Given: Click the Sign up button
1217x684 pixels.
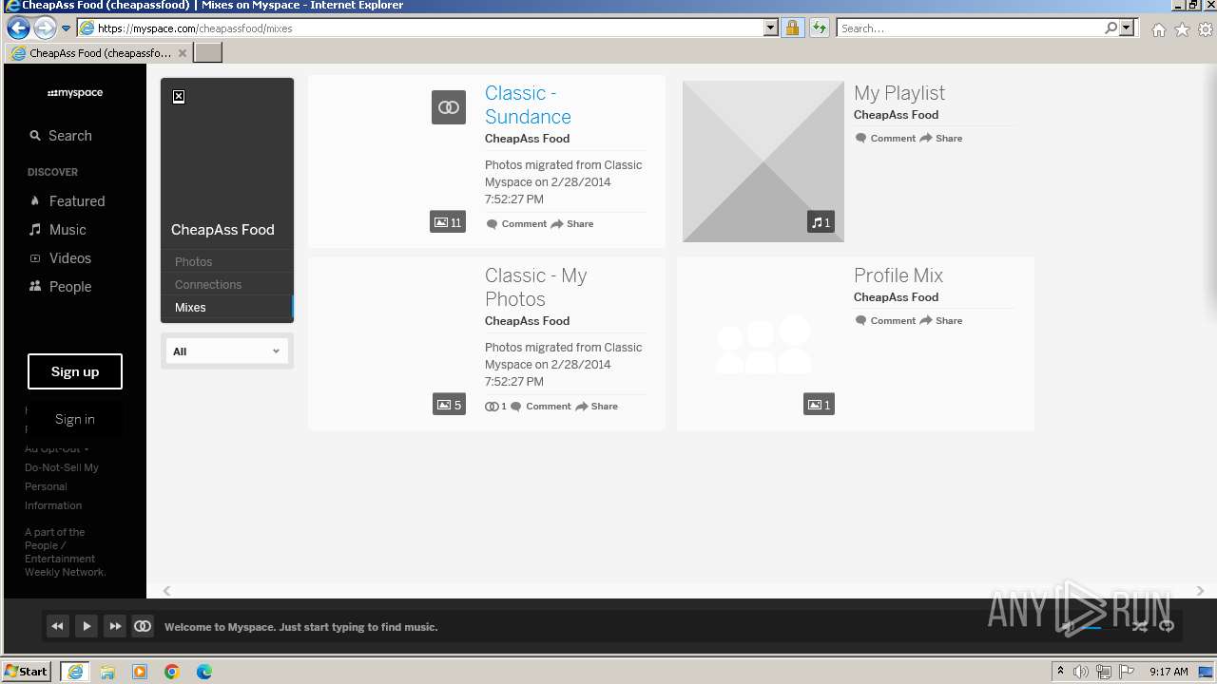Looking at the screenshot, I should coord(75,371).
